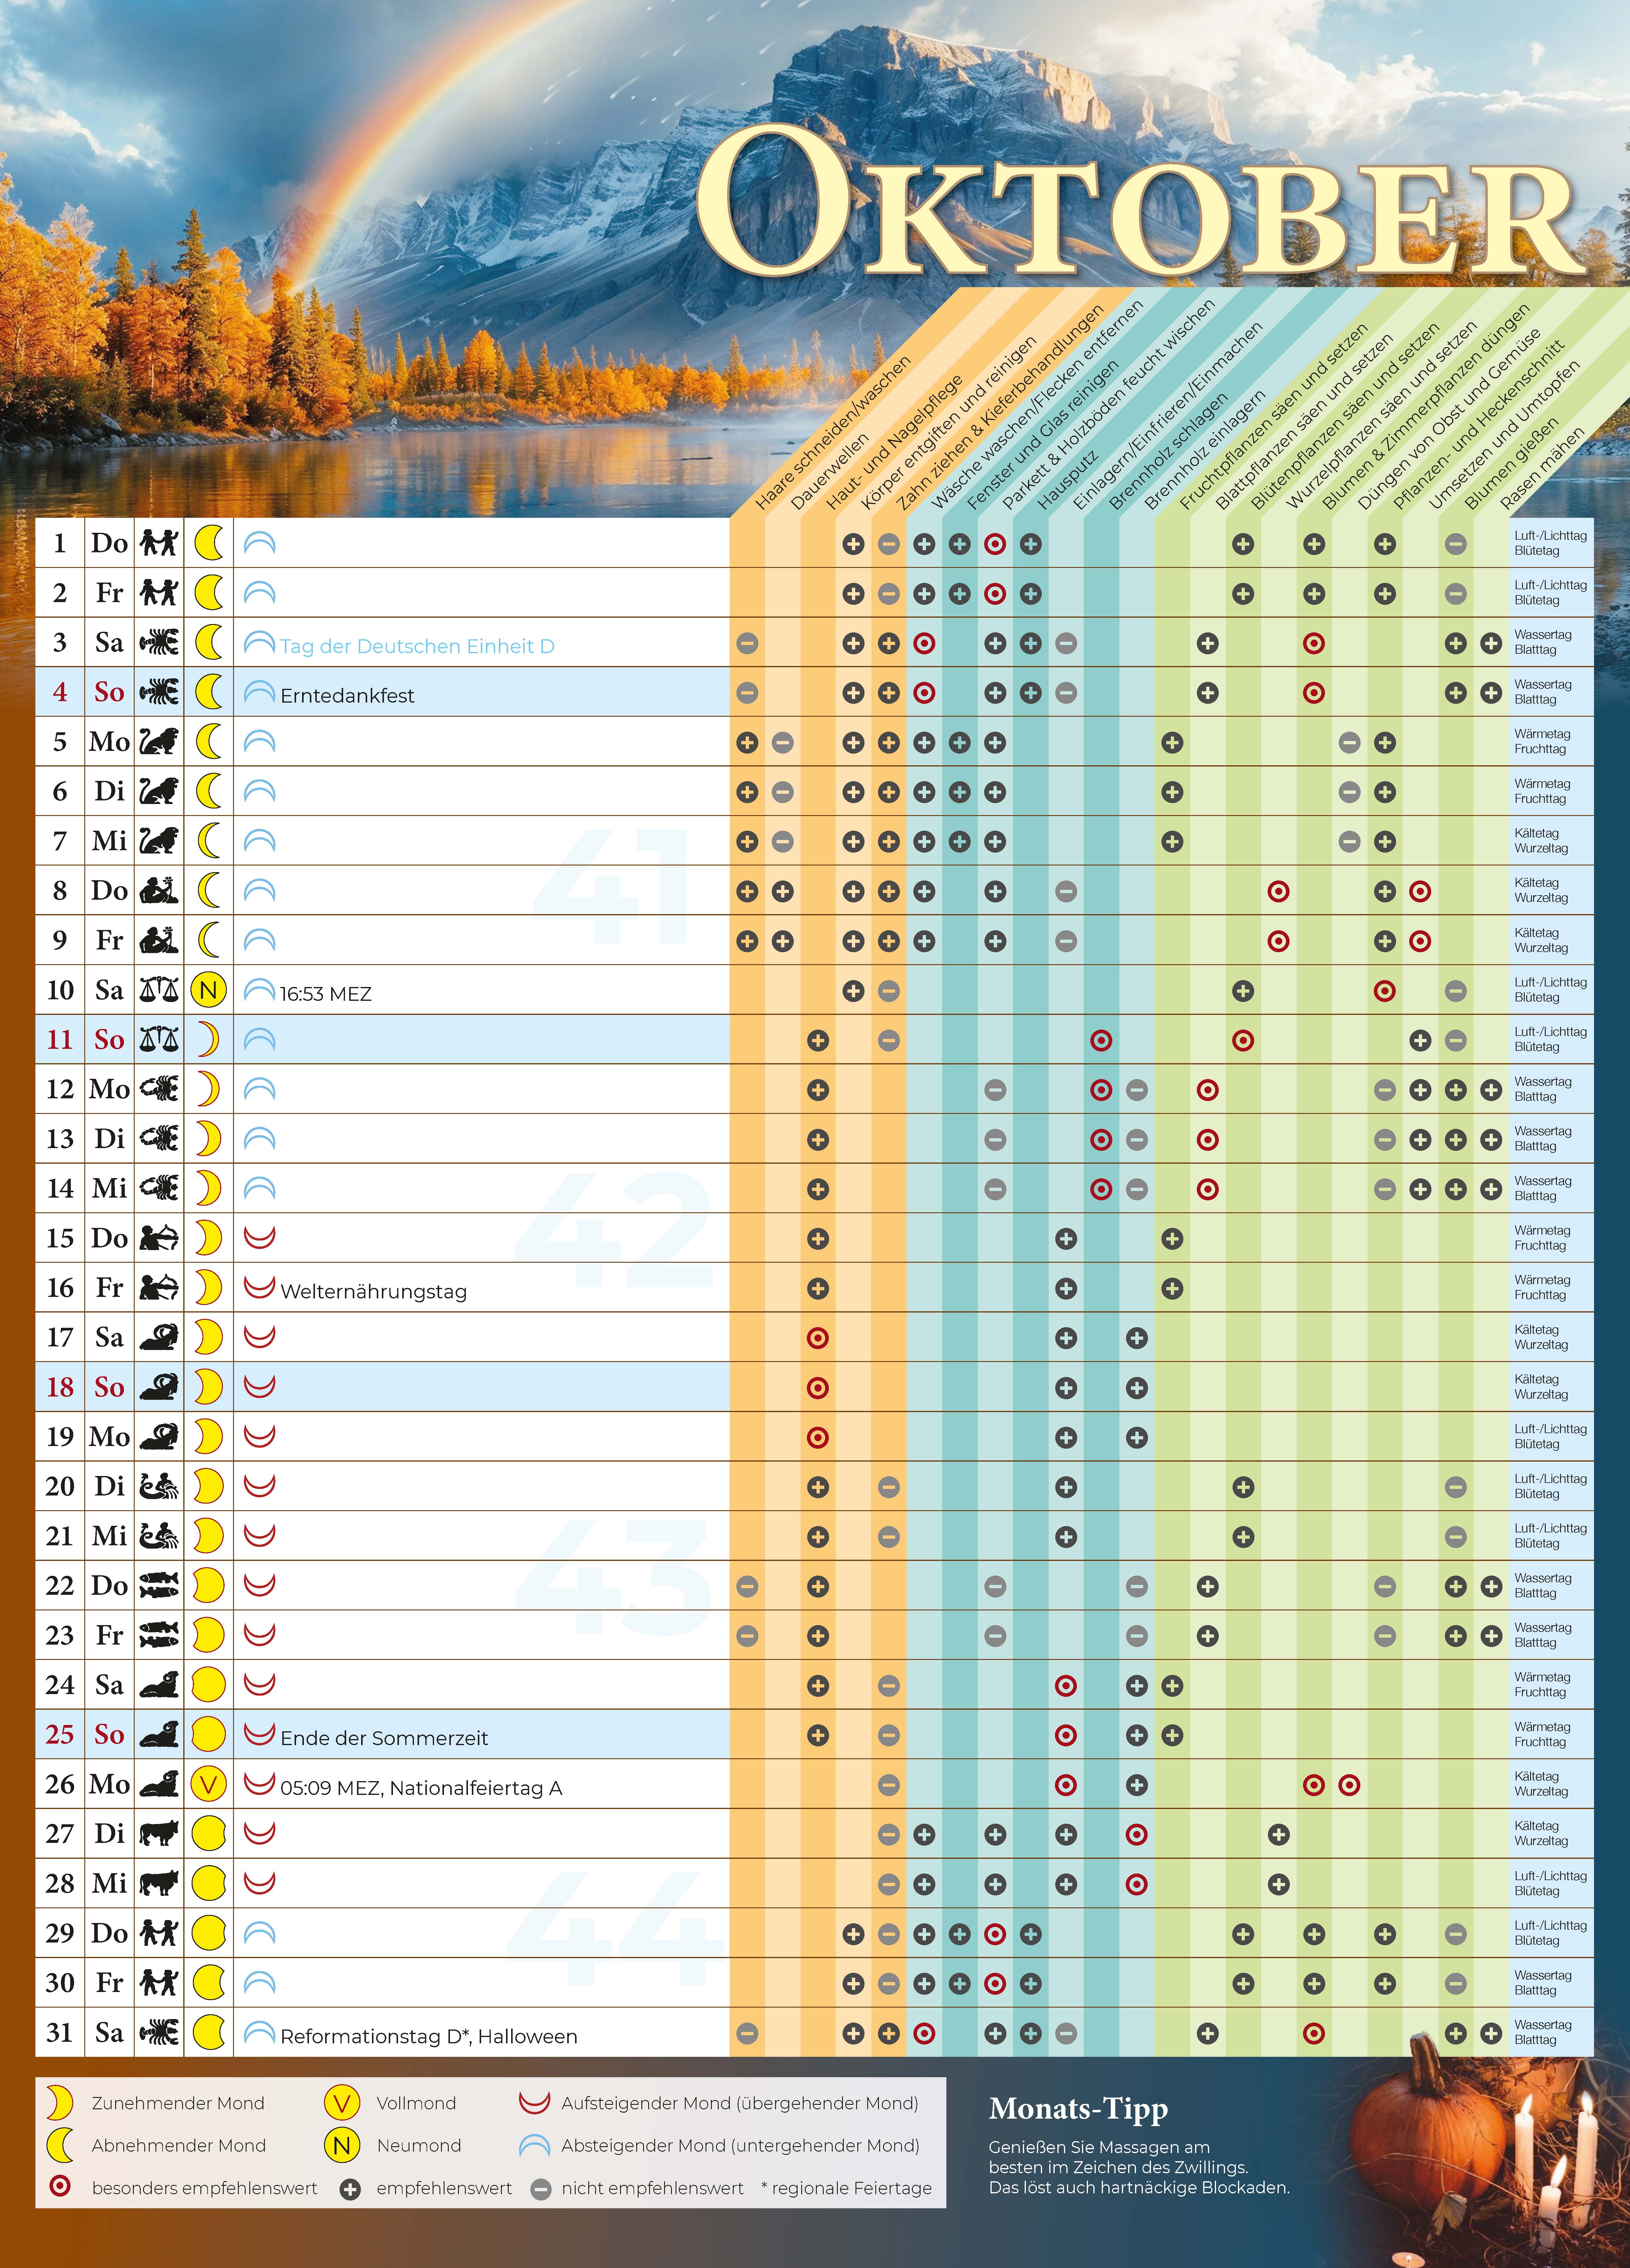1630x2268 pixels.
Task: Click the red target marker on day 17
Action: (x=818, y=1338)
